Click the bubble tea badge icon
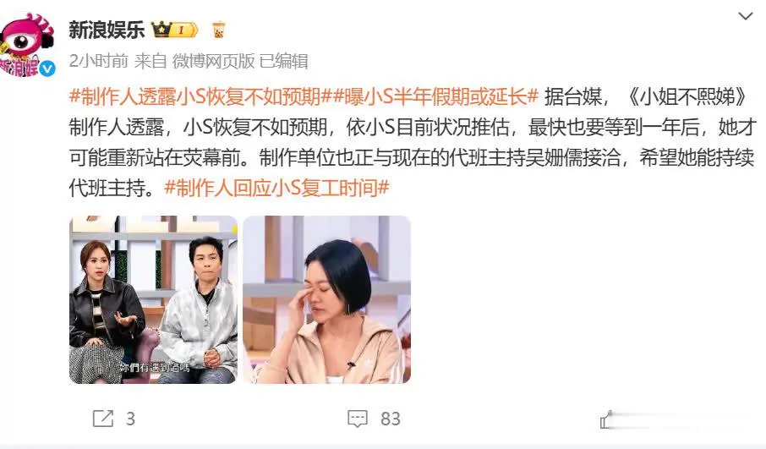The width and height of the screenshot is (766, 449). (x=218, y=30)
